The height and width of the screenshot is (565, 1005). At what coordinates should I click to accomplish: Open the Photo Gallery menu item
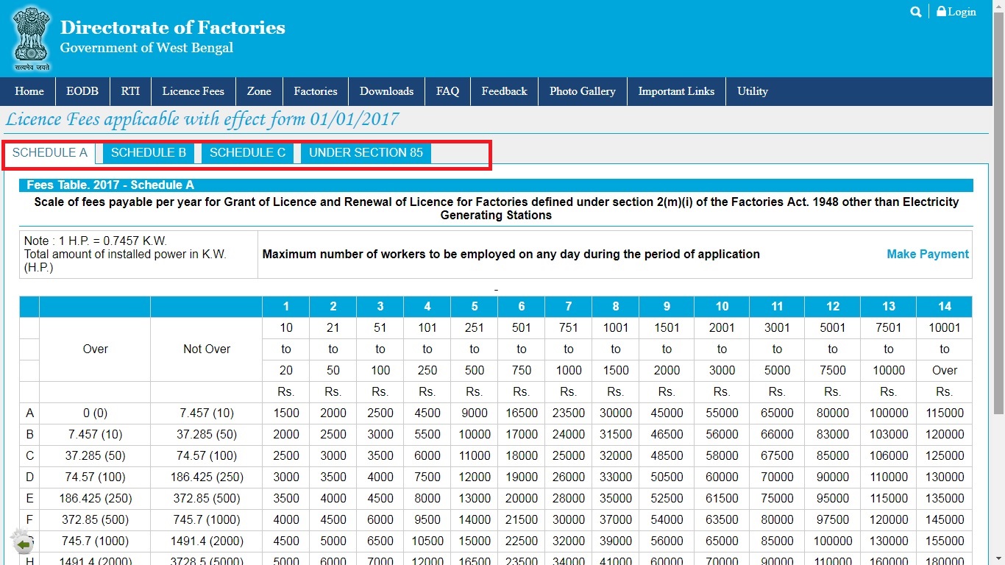click(582, 91)
